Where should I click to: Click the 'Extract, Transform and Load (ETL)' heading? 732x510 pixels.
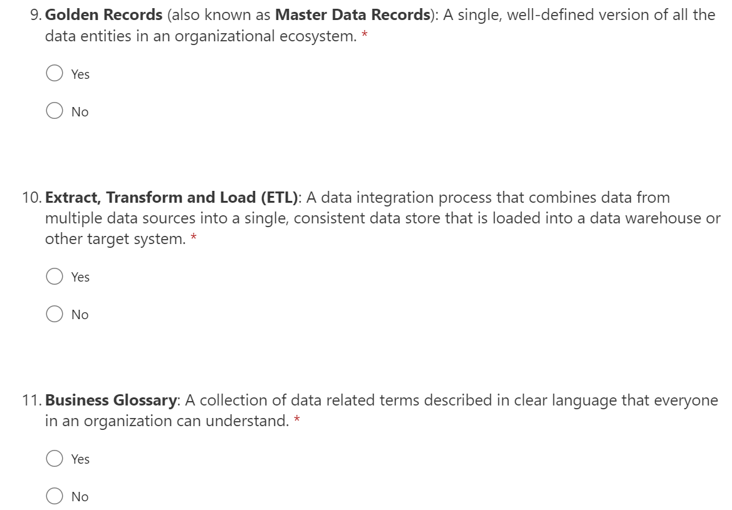coord(170,198)
